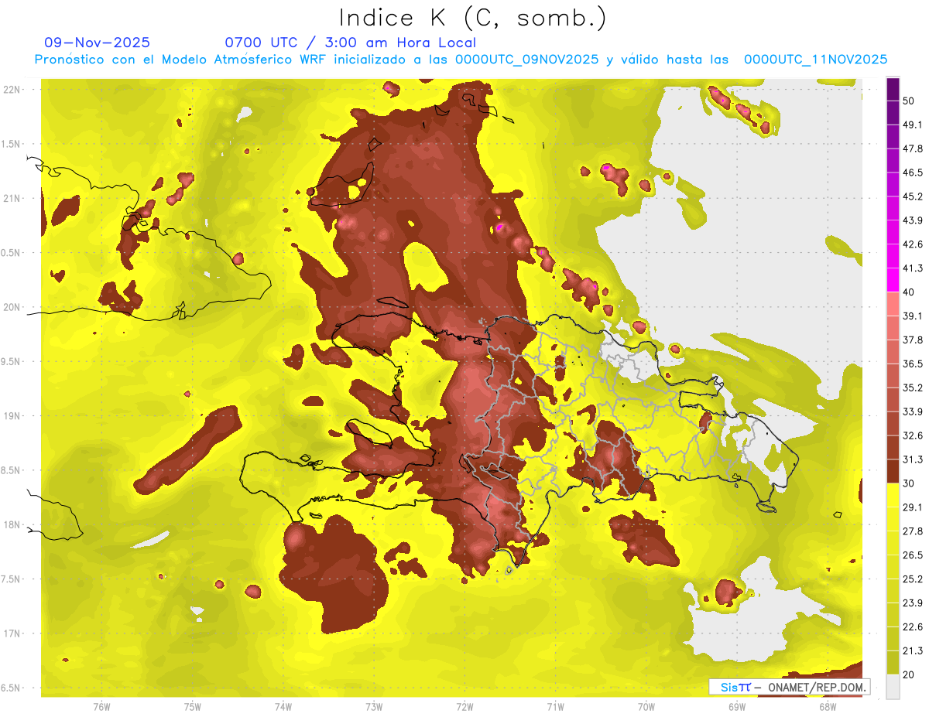Click the colorbar value "42.6"
The height and width of the screenshot is (717, 929).
[912, 244]
